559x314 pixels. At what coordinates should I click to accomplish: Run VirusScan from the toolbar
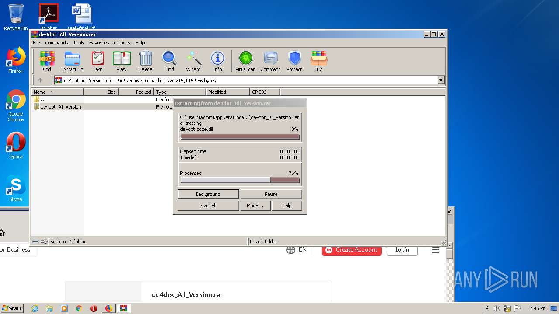pyautogui.click(x=245, y=61)
